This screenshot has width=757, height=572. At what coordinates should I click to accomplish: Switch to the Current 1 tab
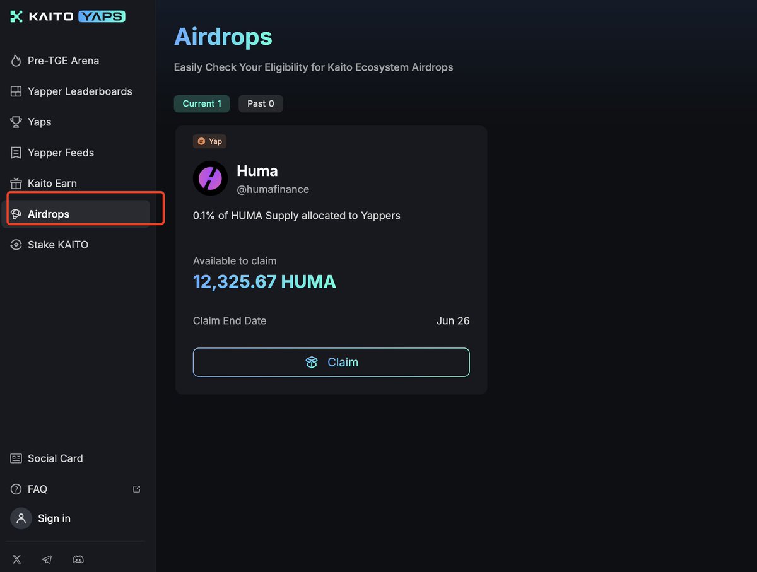(x=202, y=103)
